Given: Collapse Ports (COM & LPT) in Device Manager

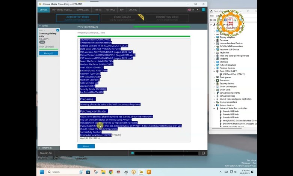Looking at the screenshot, I should click(214, 71).
